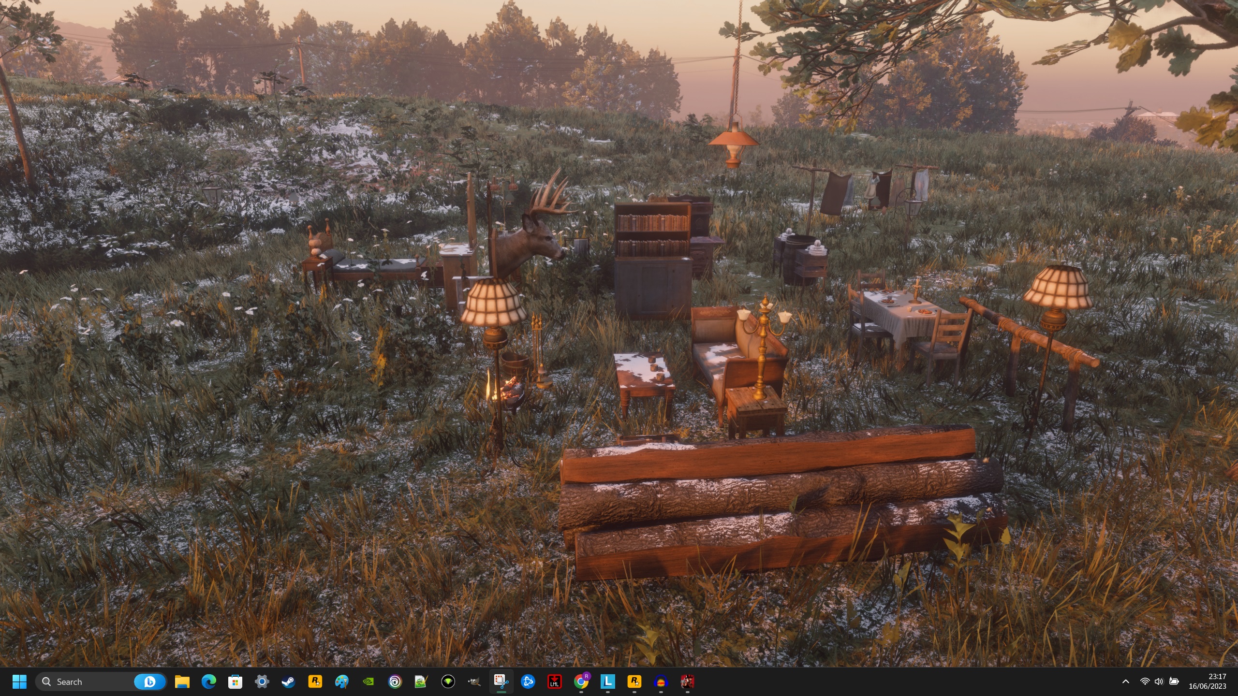Open File Explorer from the taskbar
This screenshot has width=1238, height=696.
point(182,681)
